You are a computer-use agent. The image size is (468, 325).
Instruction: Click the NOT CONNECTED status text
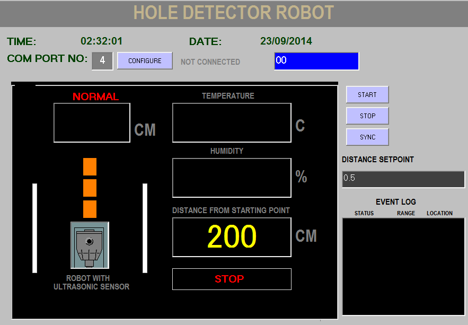(x=210, y=62)
